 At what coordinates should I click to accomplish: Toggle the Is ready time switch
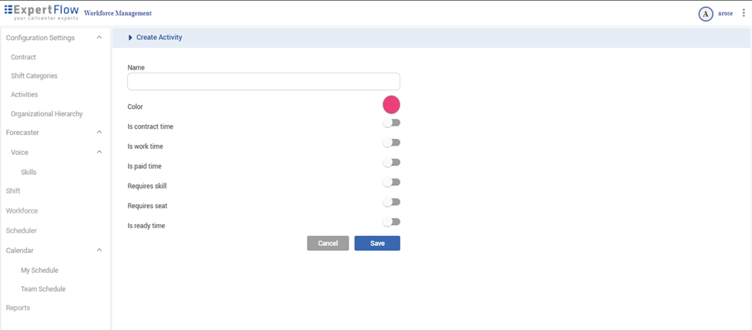392,222
